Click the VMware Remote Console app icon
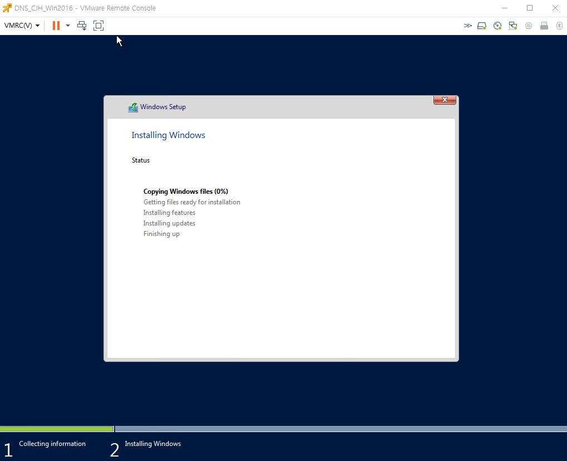 pyautogui.click(x=7, y=8)
